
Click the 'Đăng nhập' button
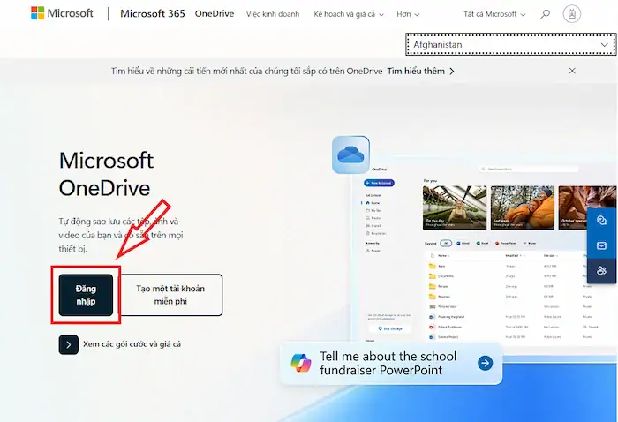87,295
